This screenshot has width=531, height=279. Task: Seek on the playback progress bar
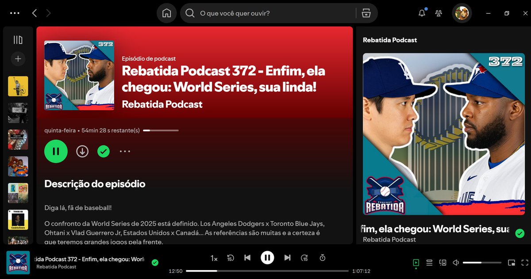point(267,271)
